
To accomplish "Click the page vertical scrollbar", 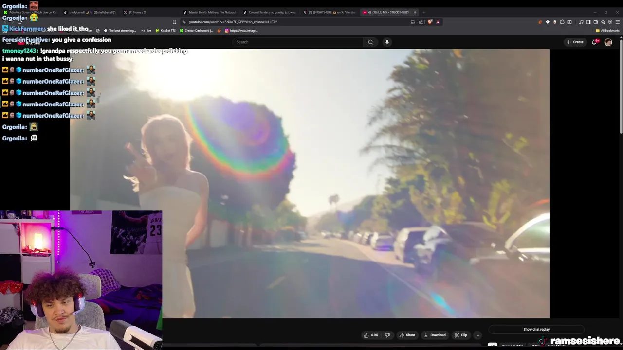I will [x=621, y=87].
